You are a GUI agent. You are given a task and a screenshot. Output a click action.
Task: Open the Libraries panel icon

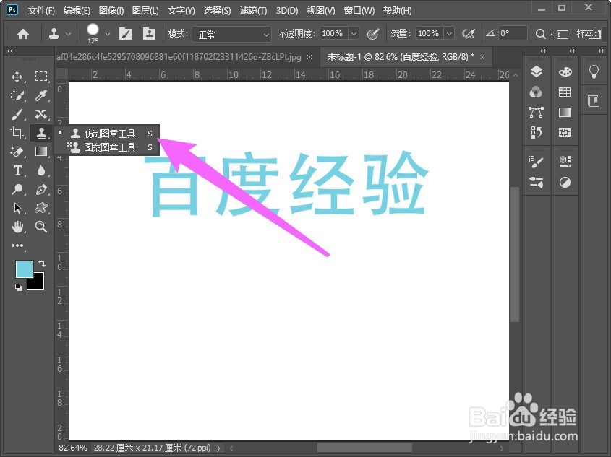point(594,101)
